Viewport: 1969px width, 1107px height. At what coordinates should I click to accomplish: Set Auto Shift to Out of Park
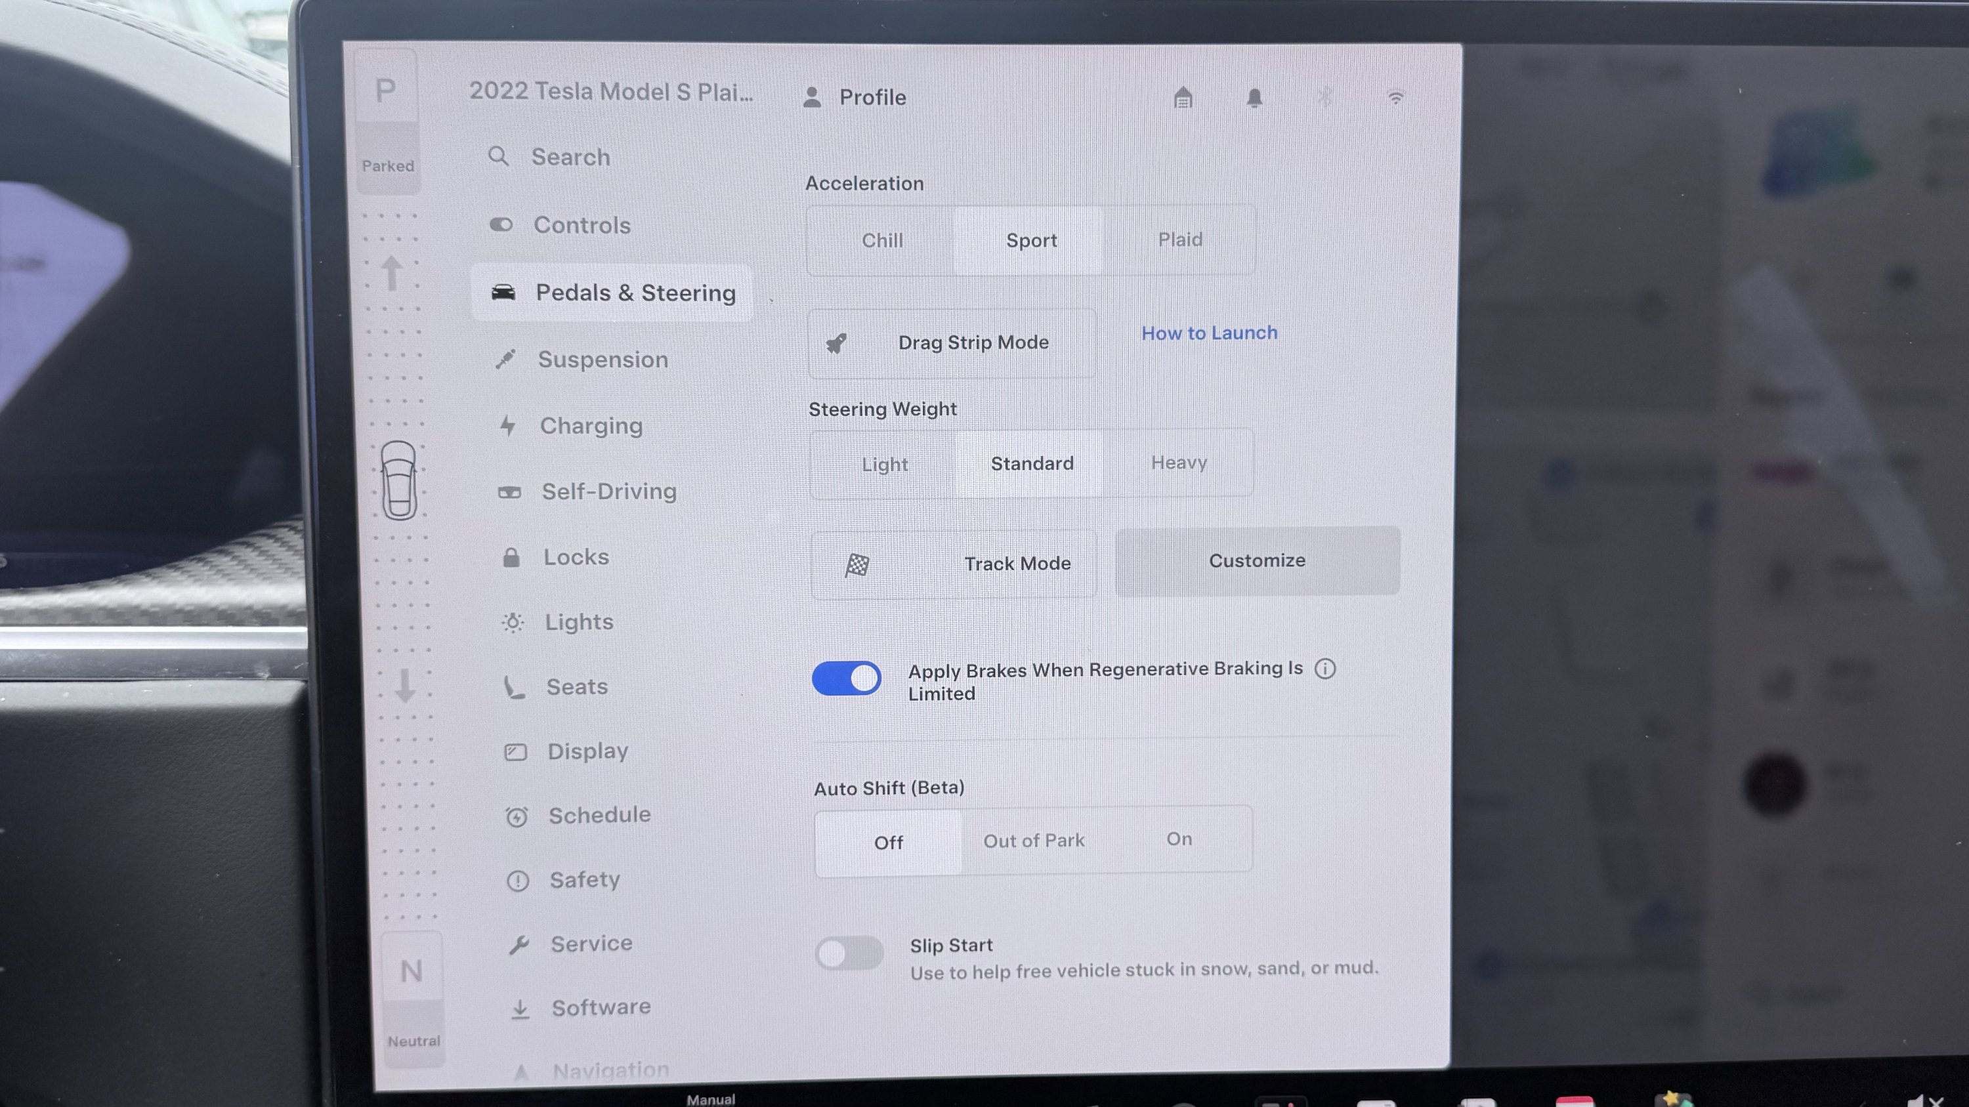(x=1034, y=841)
